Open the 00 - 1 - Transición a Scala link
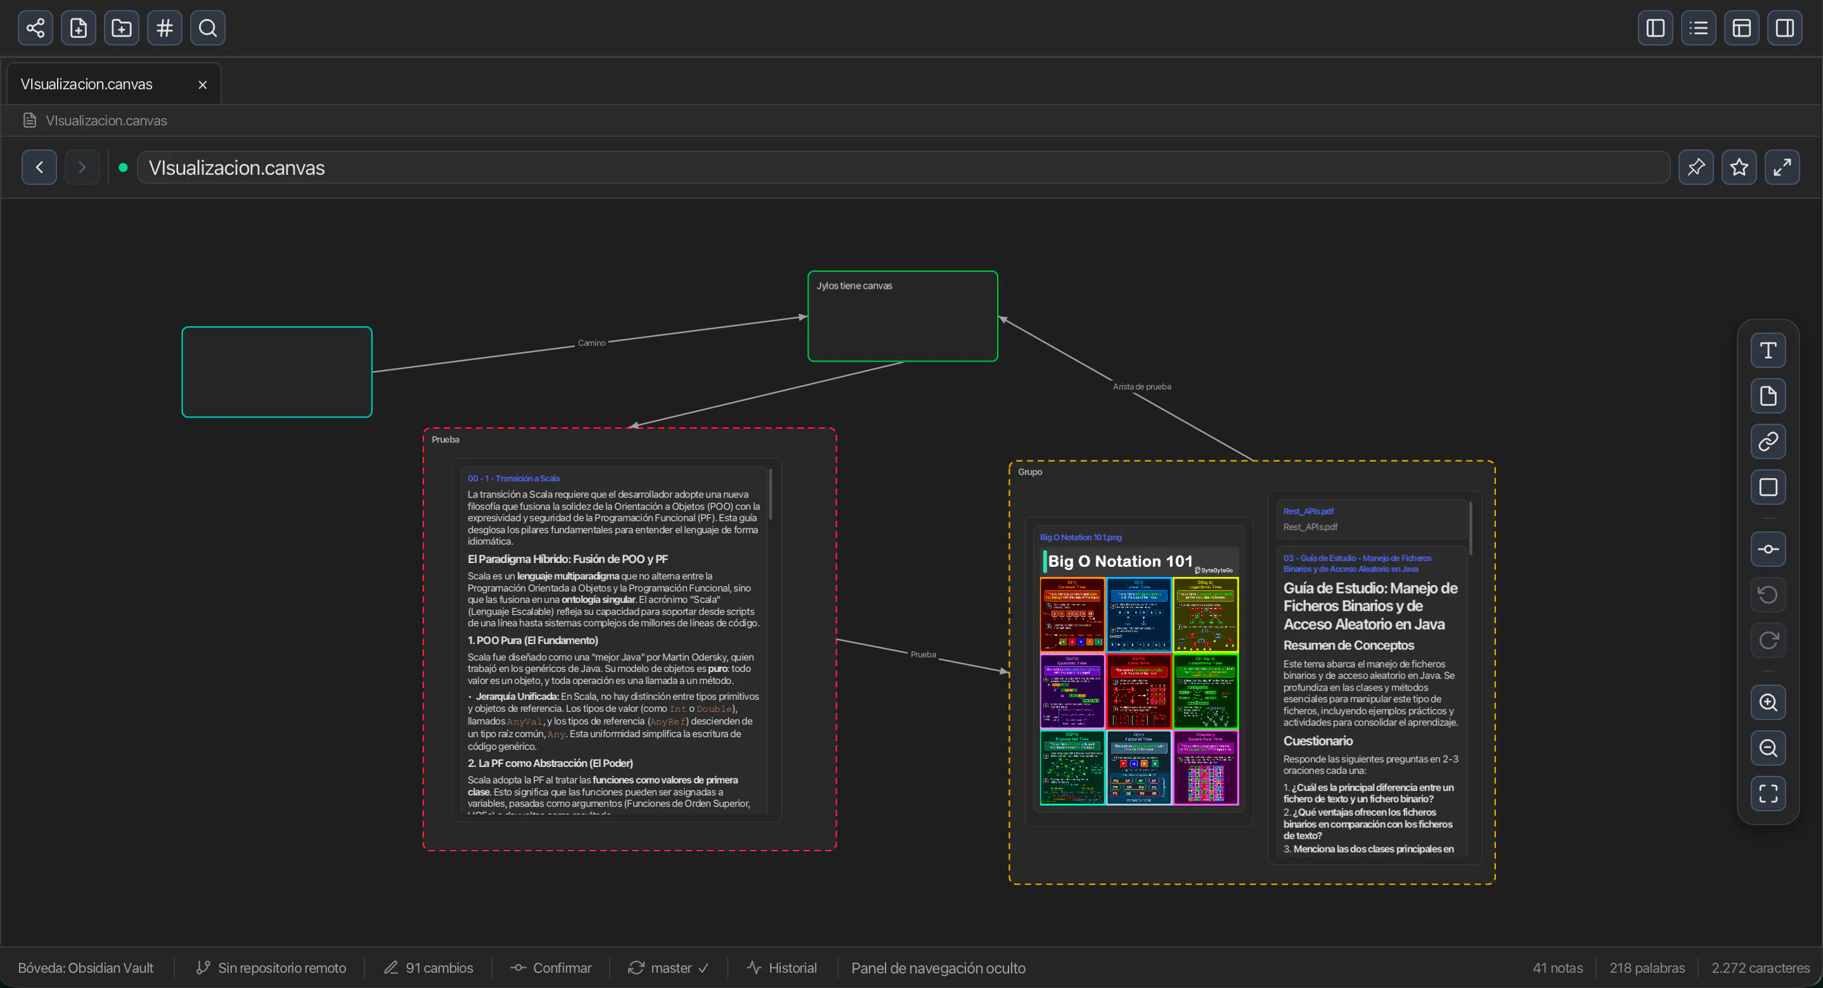The height and width of the screenshot is (988, 1823). (x=513, y=479)
